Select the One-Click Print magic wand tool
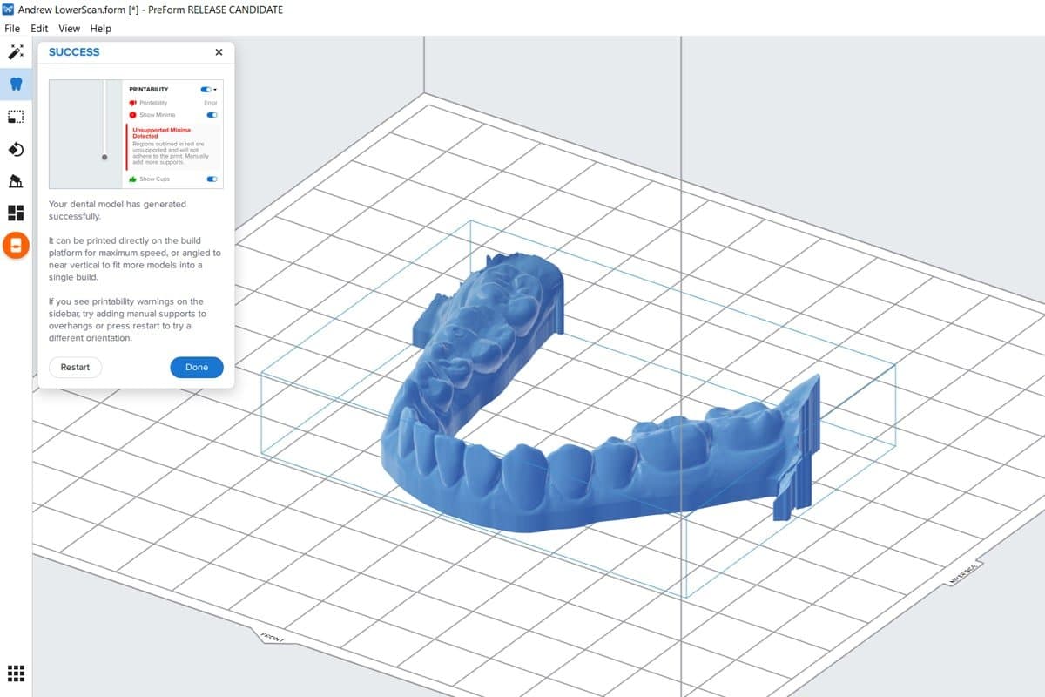Viewport: 1045px width, 697px height. coord(16,52)
